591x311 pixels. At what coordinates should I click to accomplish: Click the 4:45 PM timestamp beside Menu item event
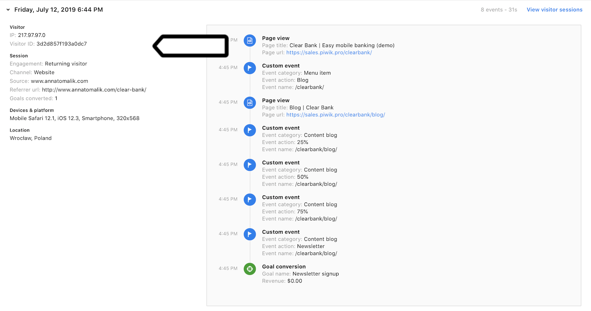(x=228, y=68)
